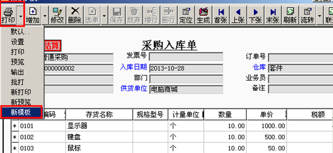This screenshot has height=153, width=333.
Task: Click the 供货单位 field showing 电脑商城
Action: coord(186,90)
